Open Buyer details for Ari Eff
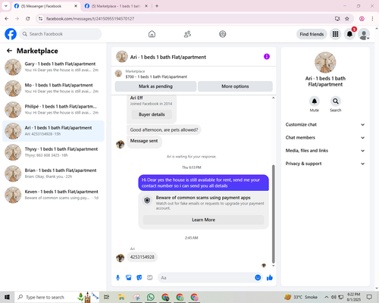 click(x=152, y=114)
